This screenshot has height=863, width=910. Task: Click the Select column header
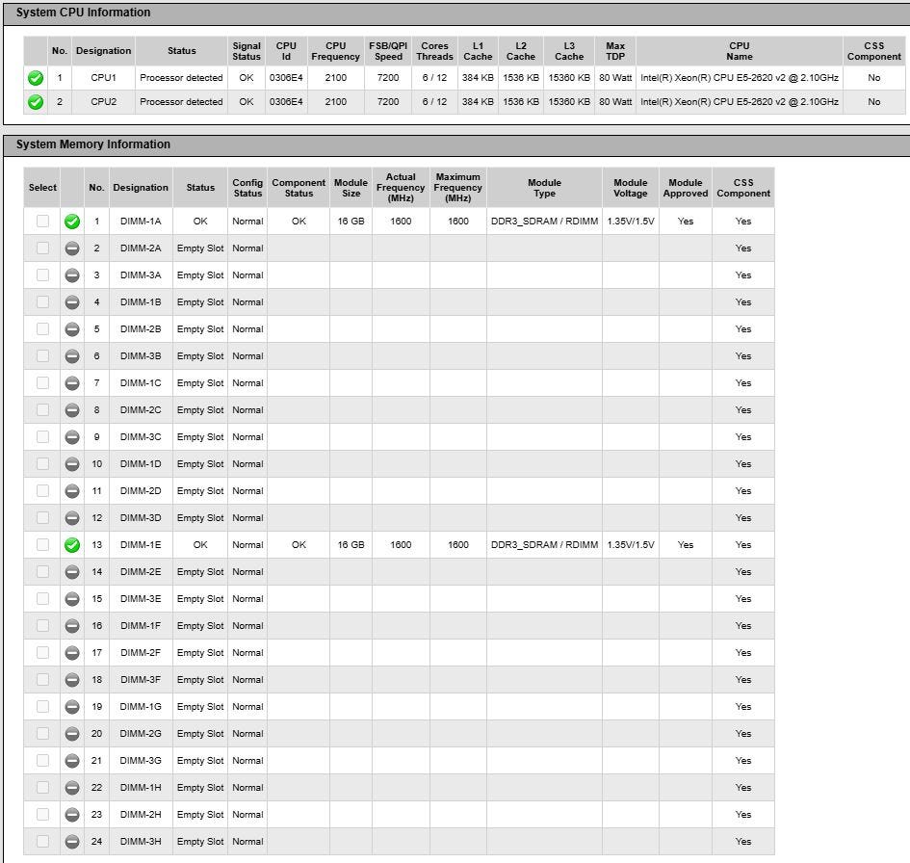42,188
